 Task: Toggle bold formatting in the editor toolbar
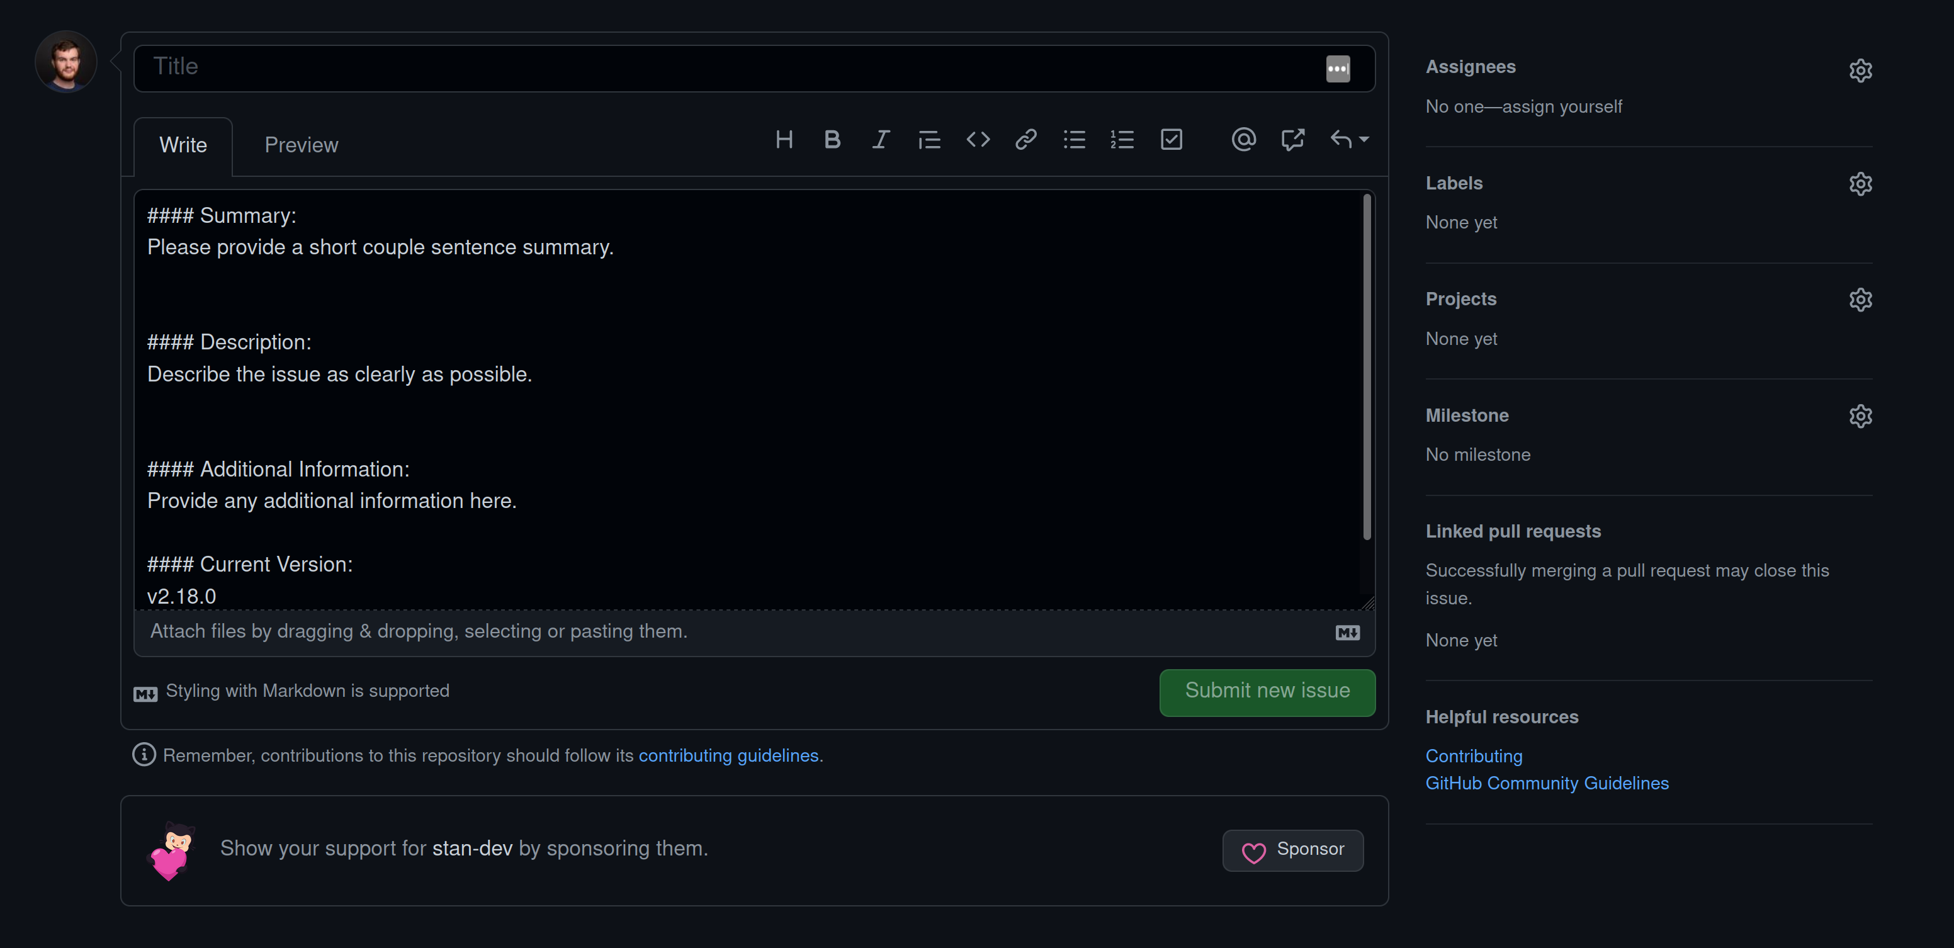coord(832,140)
